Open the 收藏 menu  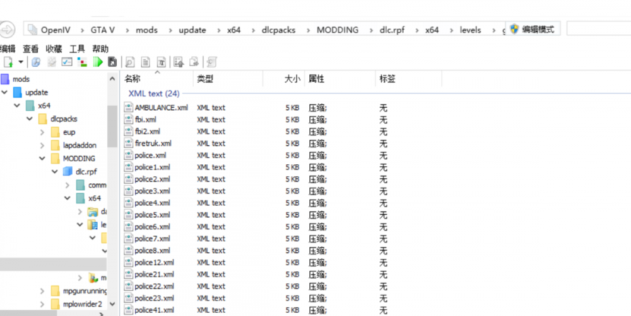(54, 49)
